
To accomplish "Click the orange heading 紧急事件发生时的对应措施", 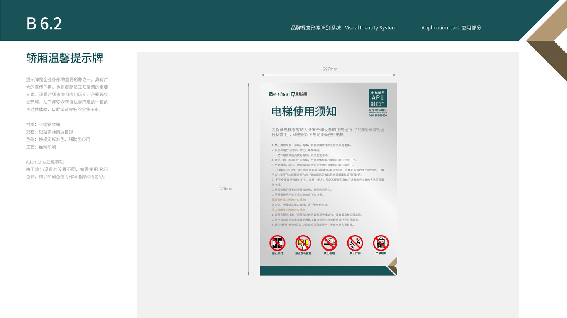I will tap(289, 200).
